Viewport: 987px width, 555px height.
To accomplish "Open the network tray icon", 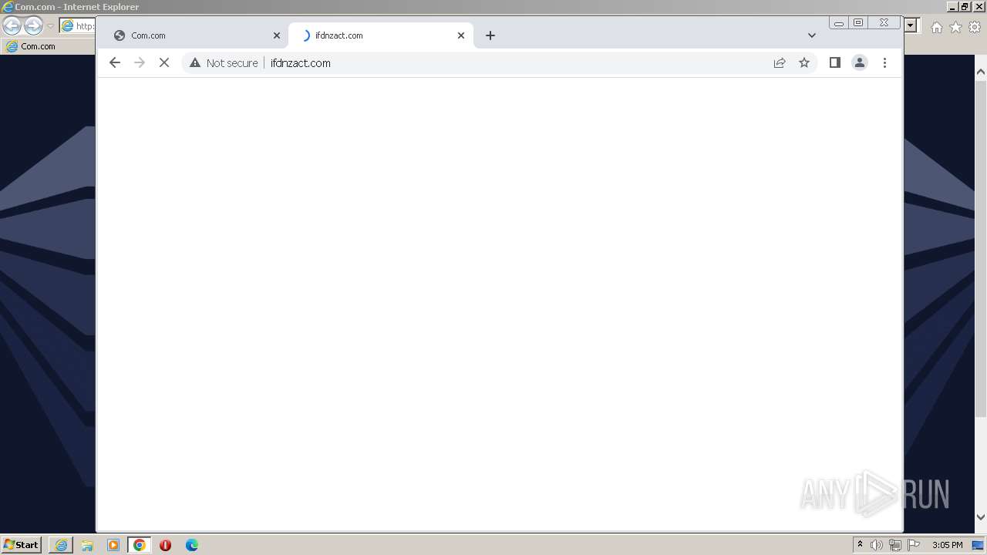I will tap(895, 545).
